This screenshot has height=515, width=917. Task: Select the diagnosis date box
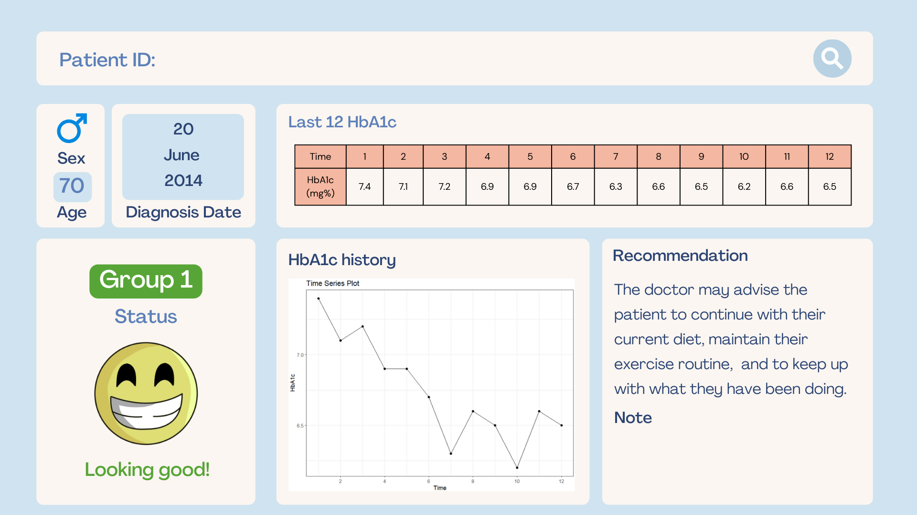pos(183,156)
